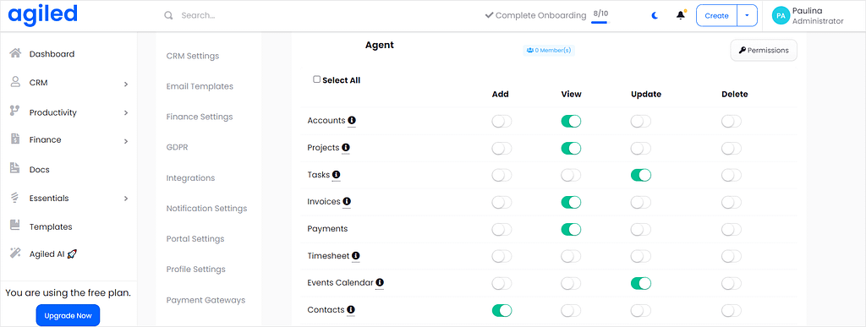Image resolution: width=866 pixels, height=327 pixels.
Task: Click the Upgrade Now button
Action: 68,315
